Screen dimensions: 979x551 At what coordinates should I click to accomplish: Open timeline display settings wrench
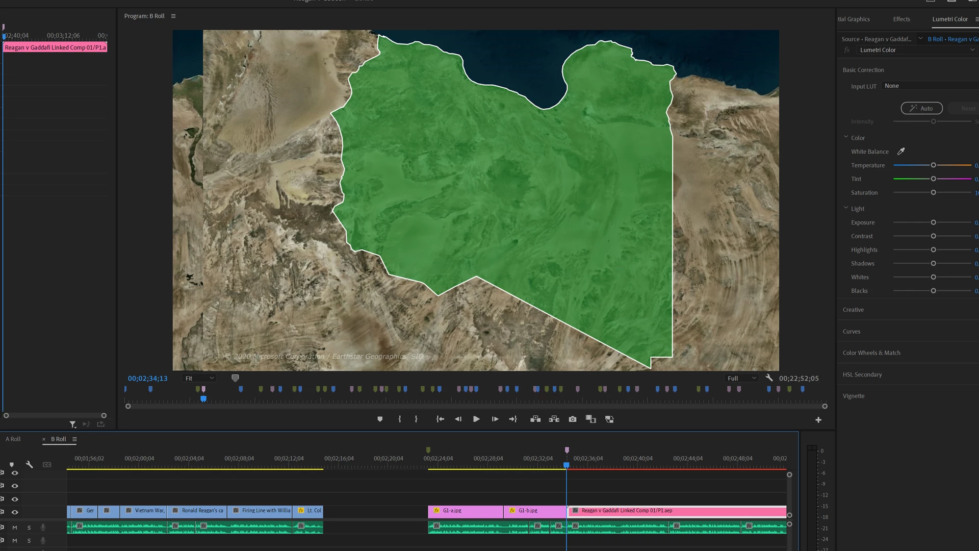coord(30,465)
